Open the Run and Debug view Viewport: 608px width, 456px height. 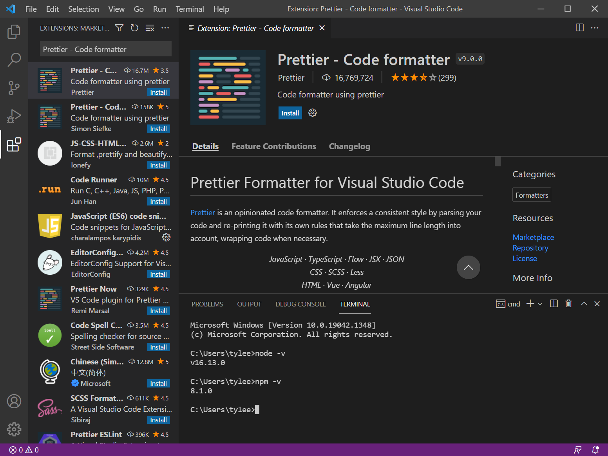(14, 116)
